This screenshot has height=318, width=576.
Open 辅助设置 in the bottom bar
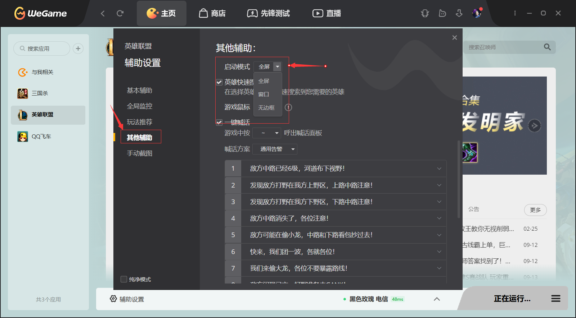click(127, 299)
